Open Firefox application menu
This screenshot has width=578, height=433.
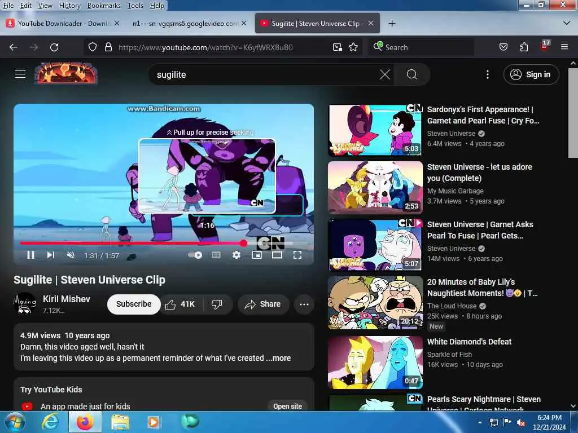(x=564, y=47)
